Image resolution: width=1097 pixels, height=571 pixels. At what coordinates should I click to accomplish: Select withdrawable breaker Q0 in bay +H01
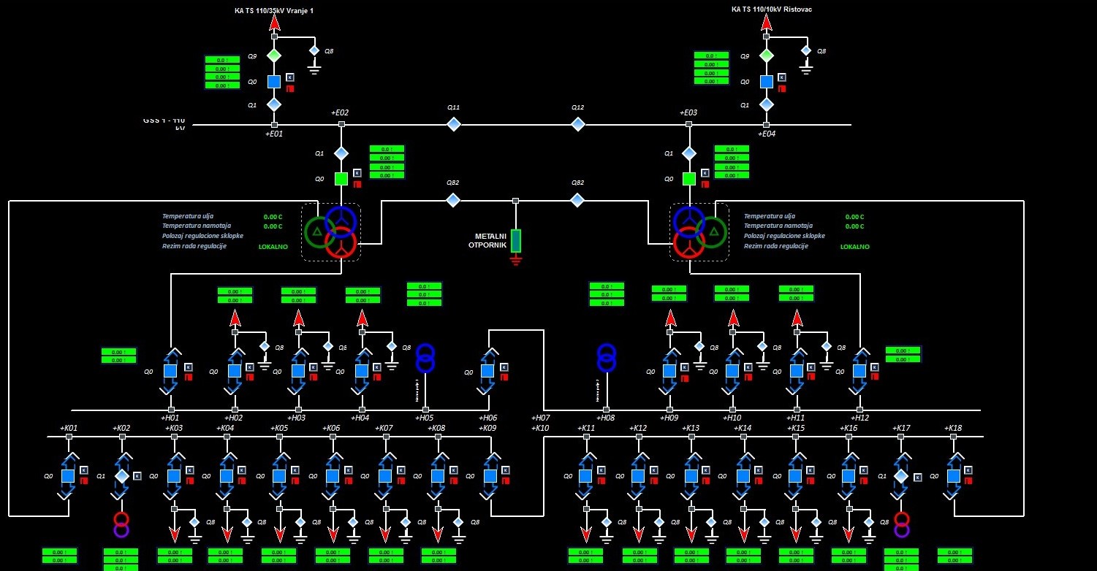click(x=170, y=371)
